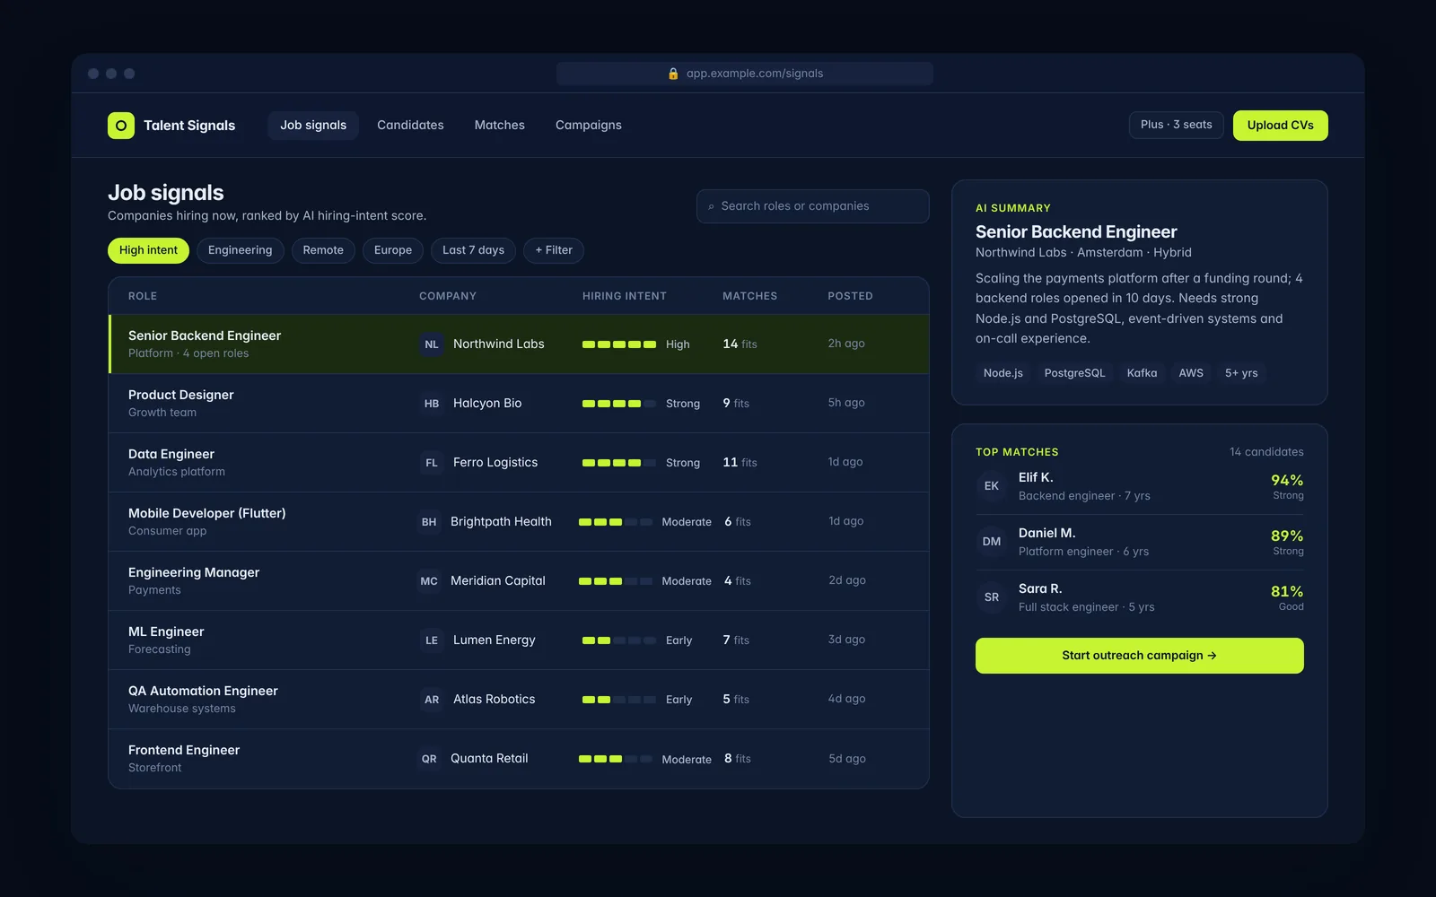
Task: Click 8 fits for Quanta Retail
Action: (738, 759)
